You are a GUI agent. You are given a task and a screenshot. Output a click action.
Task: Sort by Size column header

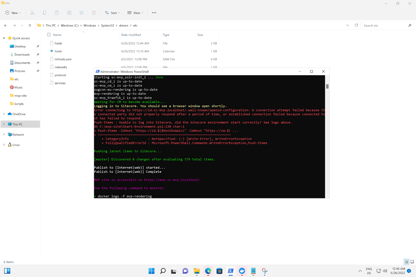pos(200,35)
